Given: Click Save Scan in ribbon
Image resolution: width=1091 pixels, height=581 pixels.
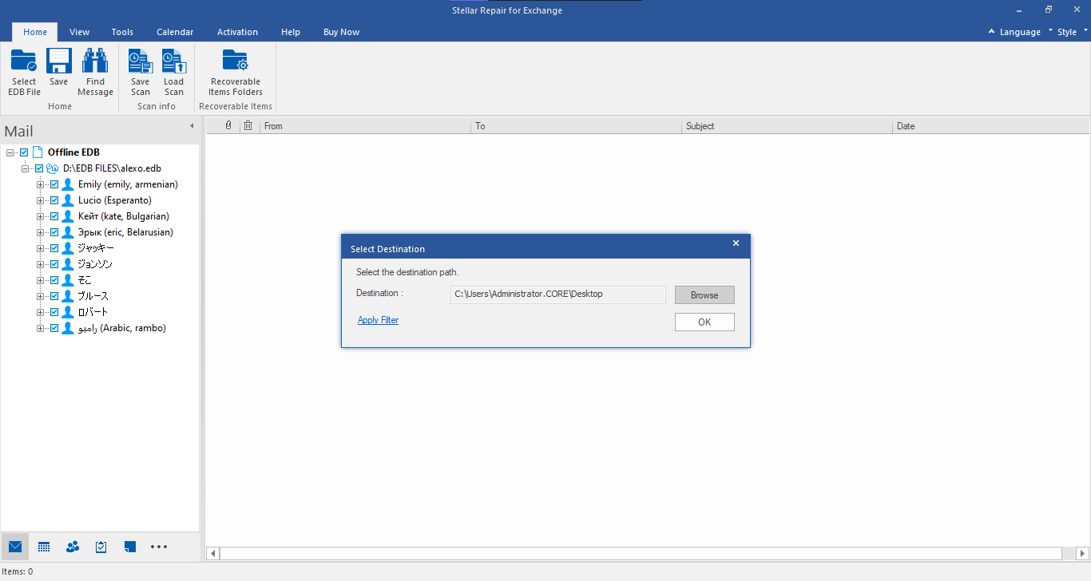Looking at the screenshot, I should click(141, 72).
